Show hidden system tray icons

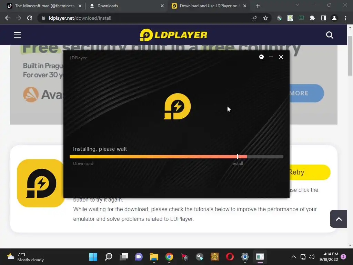tap(294, 257)
